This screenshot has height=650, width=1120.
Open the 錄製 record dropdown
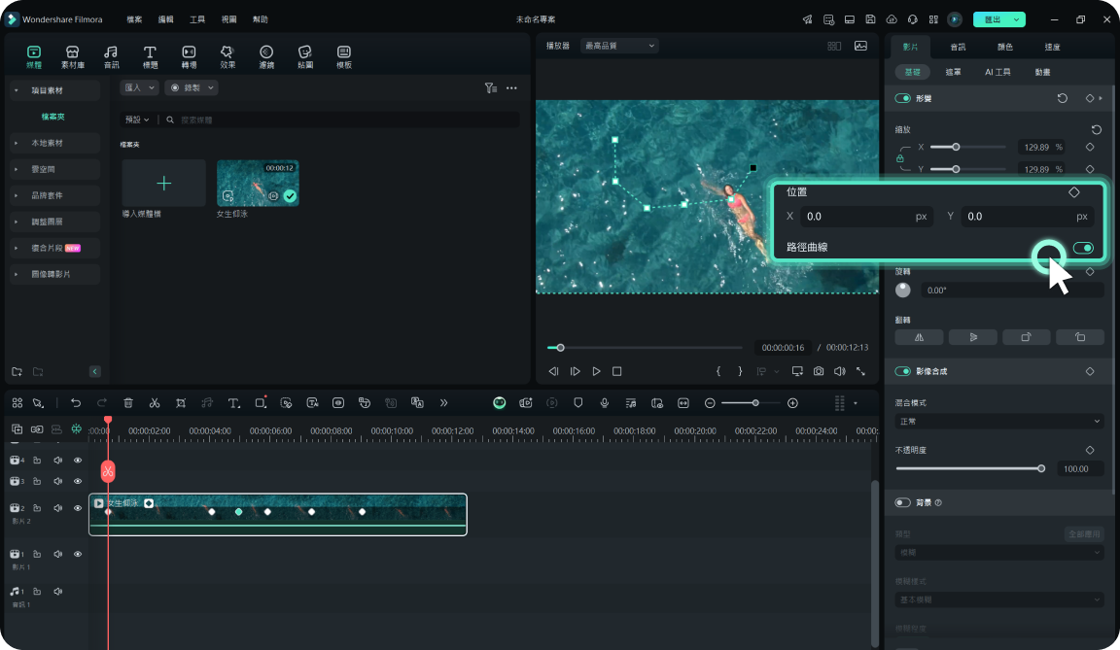point(192,87)
